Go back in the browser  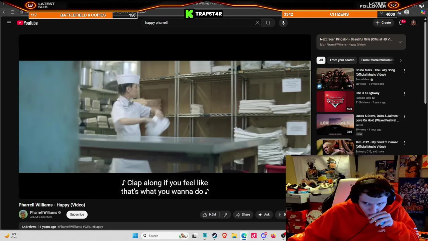(x=4, y=12)
